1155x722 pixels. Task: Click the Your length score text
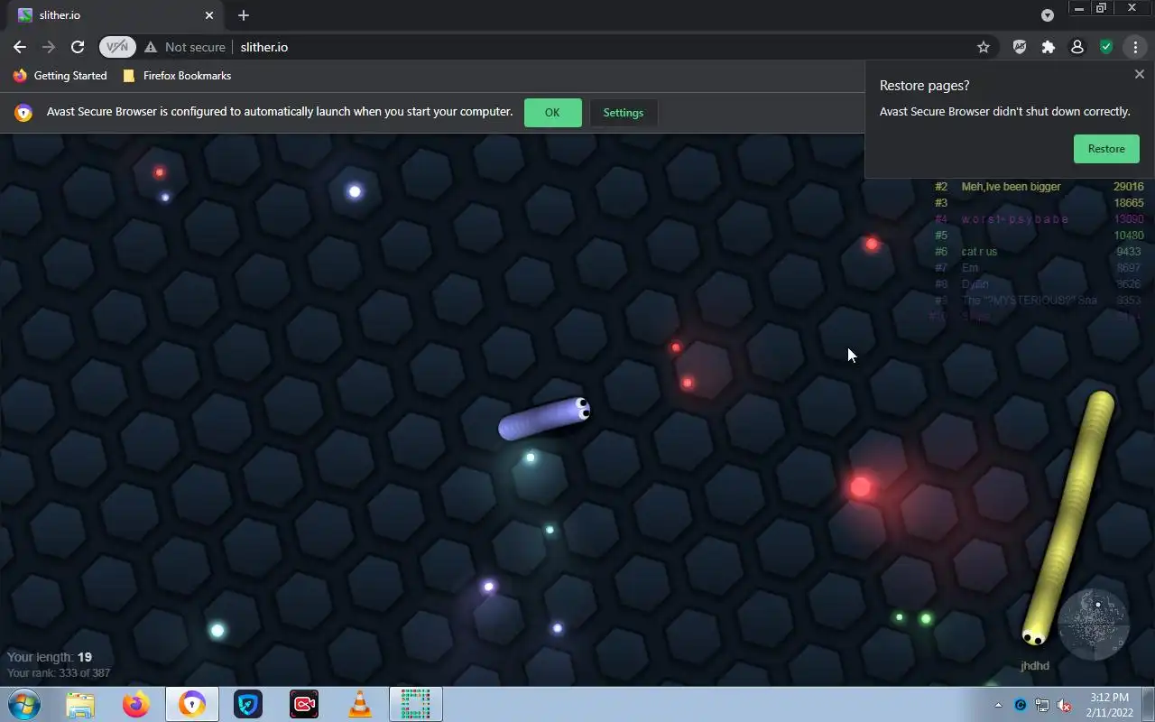(50, 657)
